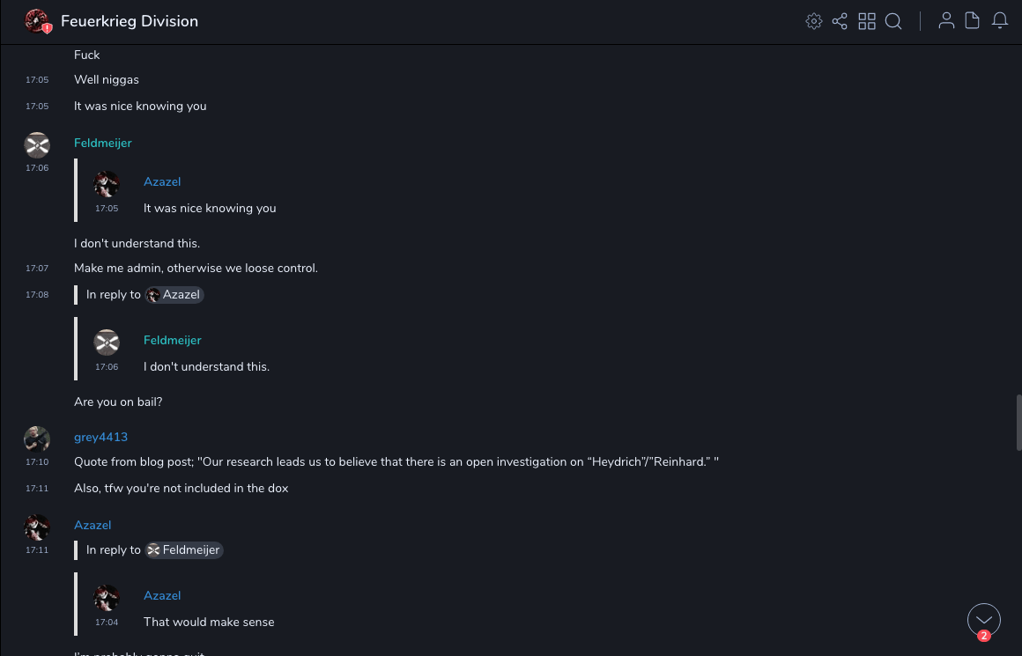Click Feldmeijer's sender name at 17:06
This screenshot has height=656, width=1022.
(102, 143)
